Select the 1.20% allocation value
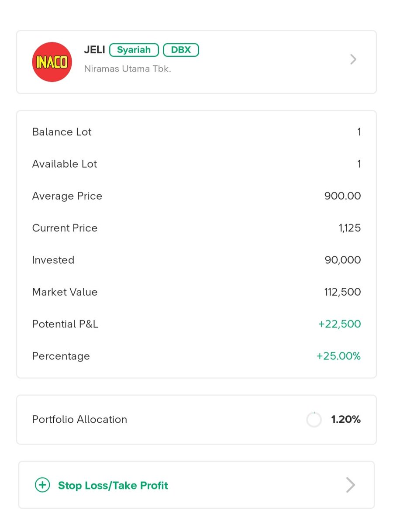The height and width of the screenshot is (524, 393). pyautogui.click(x=346, y=420)
